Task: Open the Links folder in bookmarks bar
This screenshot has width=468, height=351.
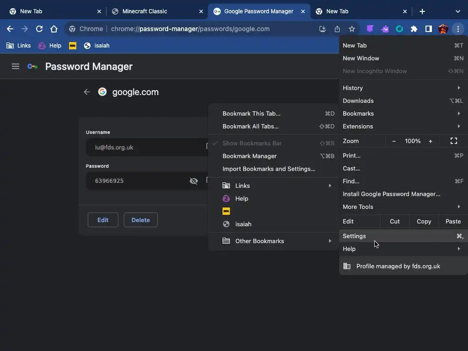Action: pyautogui.click(x=18, y=46)
